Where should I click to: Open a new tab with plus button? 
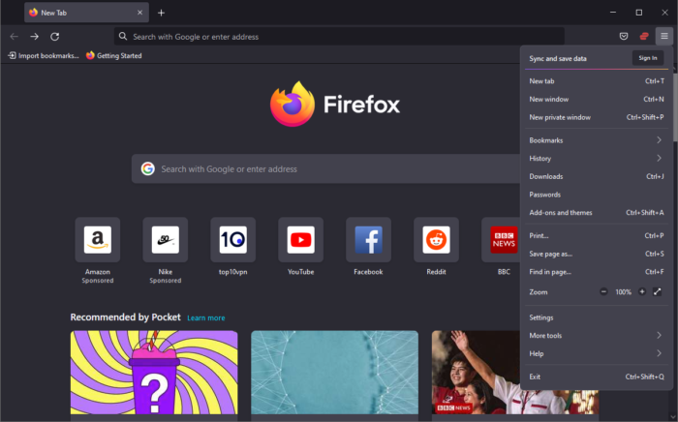coord(161,13)
